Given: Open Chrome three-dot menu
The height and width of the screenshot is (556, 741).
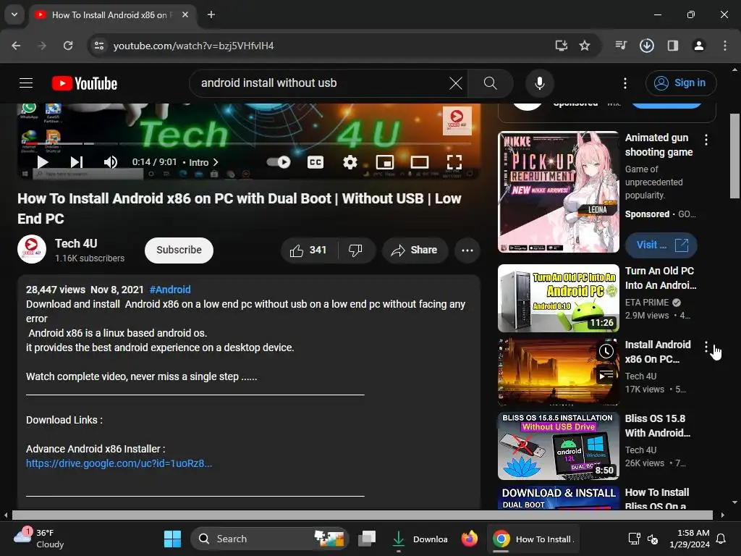Looking at the screenshot, I should click(x=725, y=46).
